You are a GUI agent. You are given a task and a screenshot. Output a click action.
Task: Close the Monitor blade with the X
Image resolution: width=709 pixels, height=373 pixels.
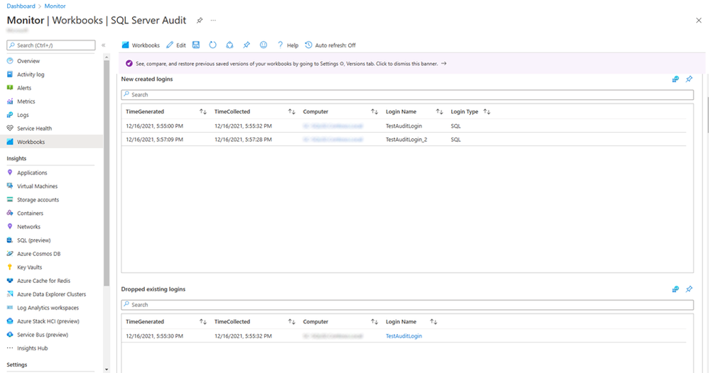(698, 21)
